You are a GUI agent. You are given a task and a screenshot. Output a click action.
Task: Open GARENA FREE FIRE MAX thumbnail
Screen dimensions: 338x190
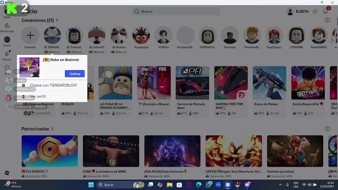[231, 83]
